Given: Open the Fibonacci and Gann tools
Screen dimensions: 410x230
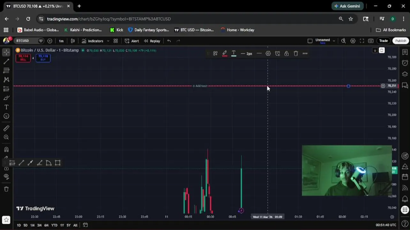Looking at the screenshot, I should 6,70.
